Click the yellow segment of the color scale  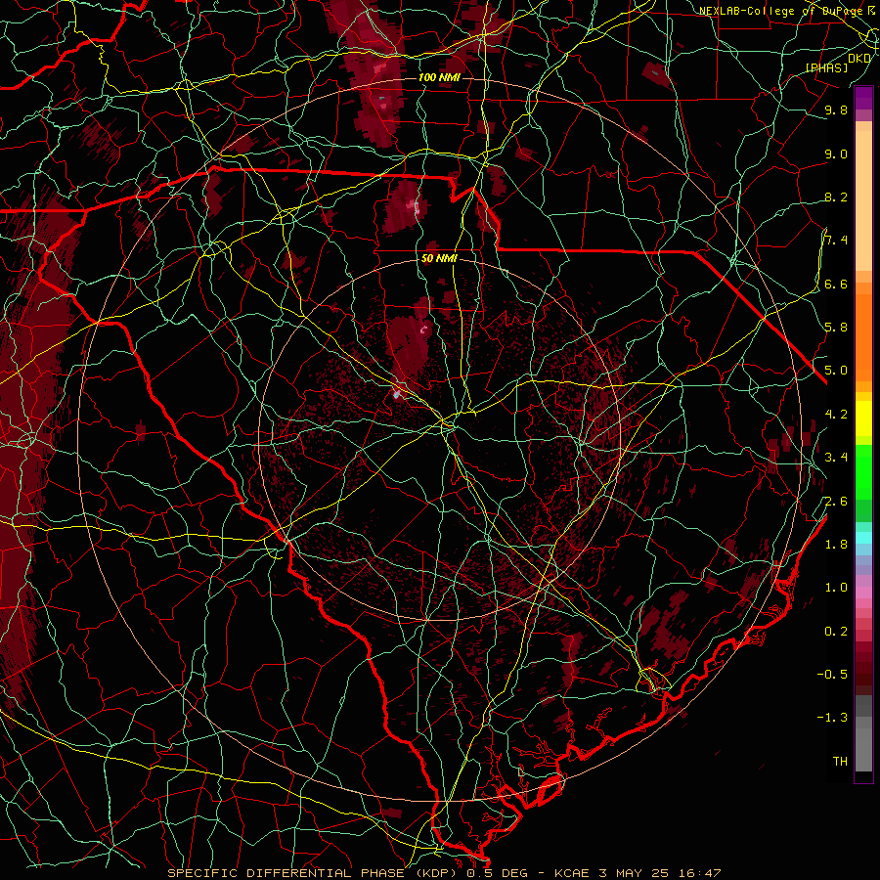coord(863,418)
